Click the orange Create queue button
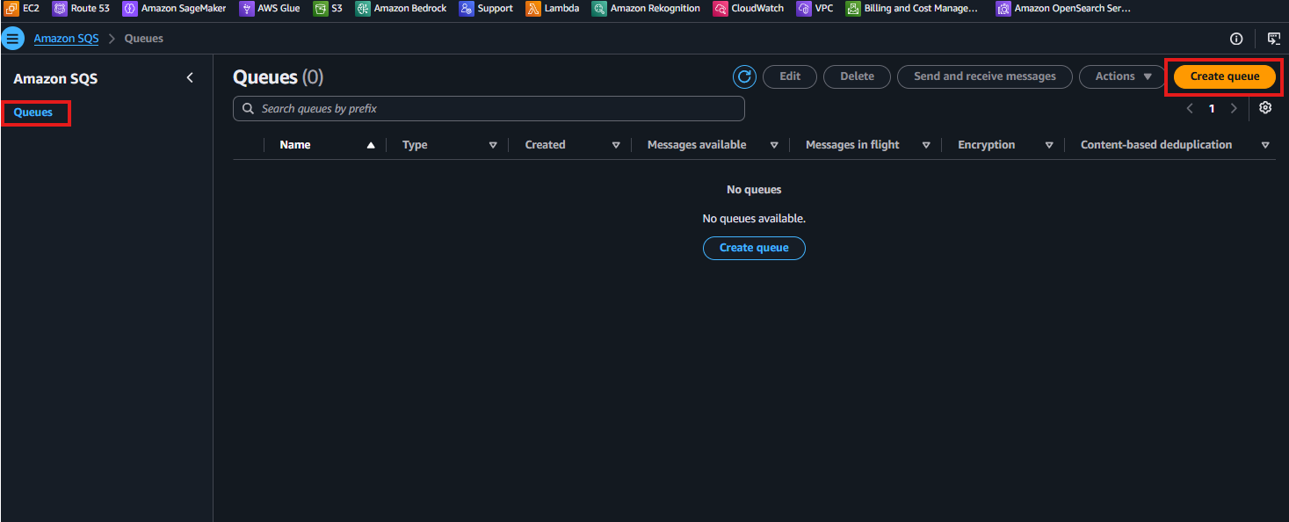The width and height of the screenshot is (1289, 522). tap(1225, 76)
